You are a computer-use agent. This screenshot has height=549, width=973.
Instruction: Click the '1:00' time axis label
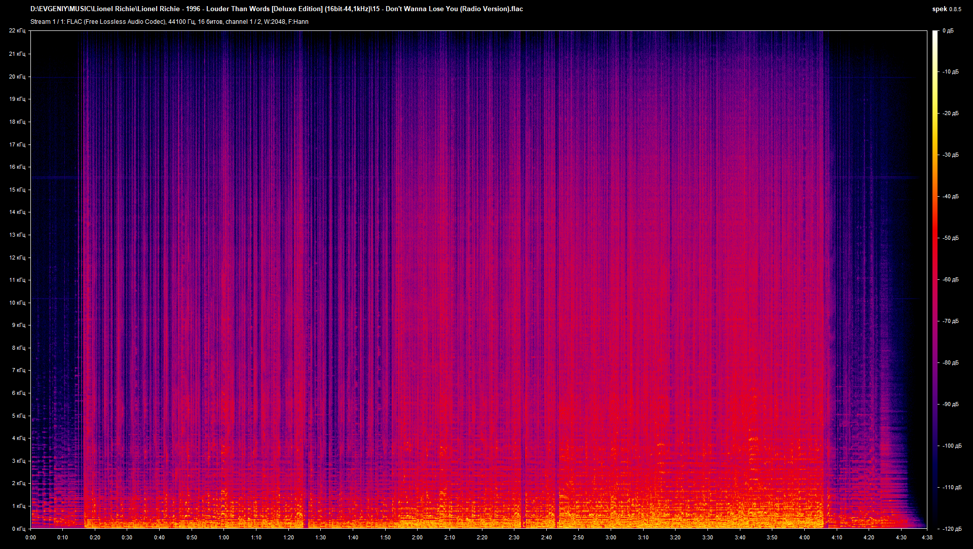coord(224,537)
